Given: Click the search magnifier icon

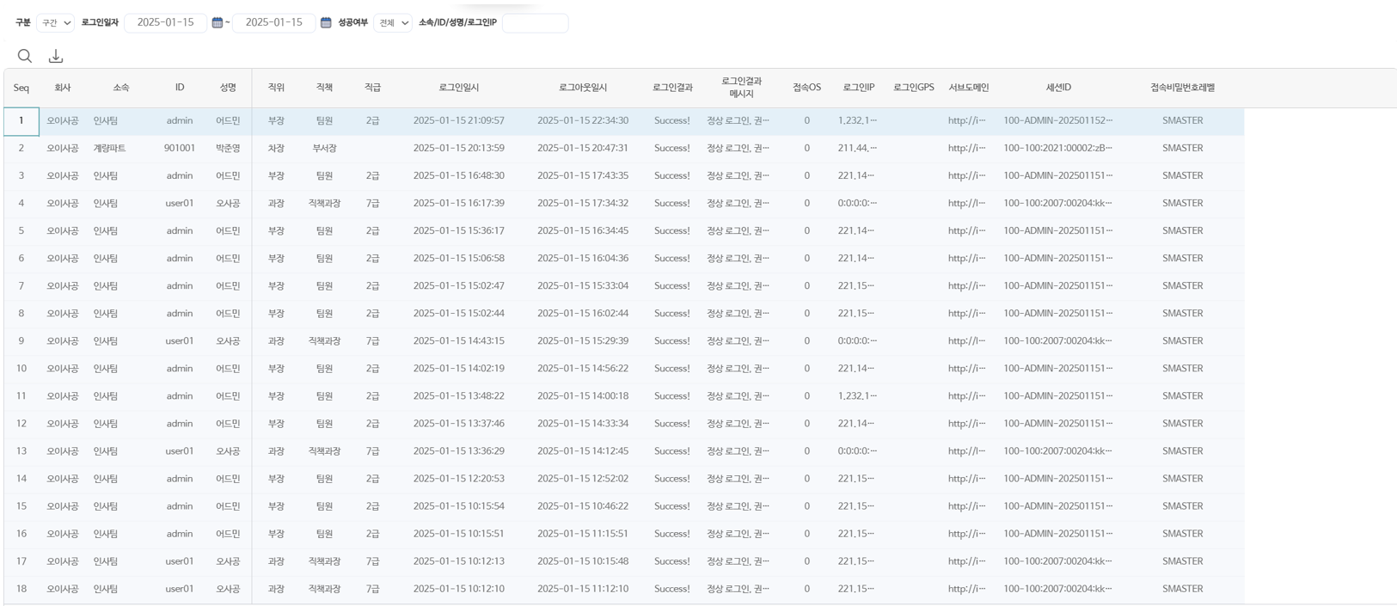Looking at the screenshot, I should [x=25, y=56].
